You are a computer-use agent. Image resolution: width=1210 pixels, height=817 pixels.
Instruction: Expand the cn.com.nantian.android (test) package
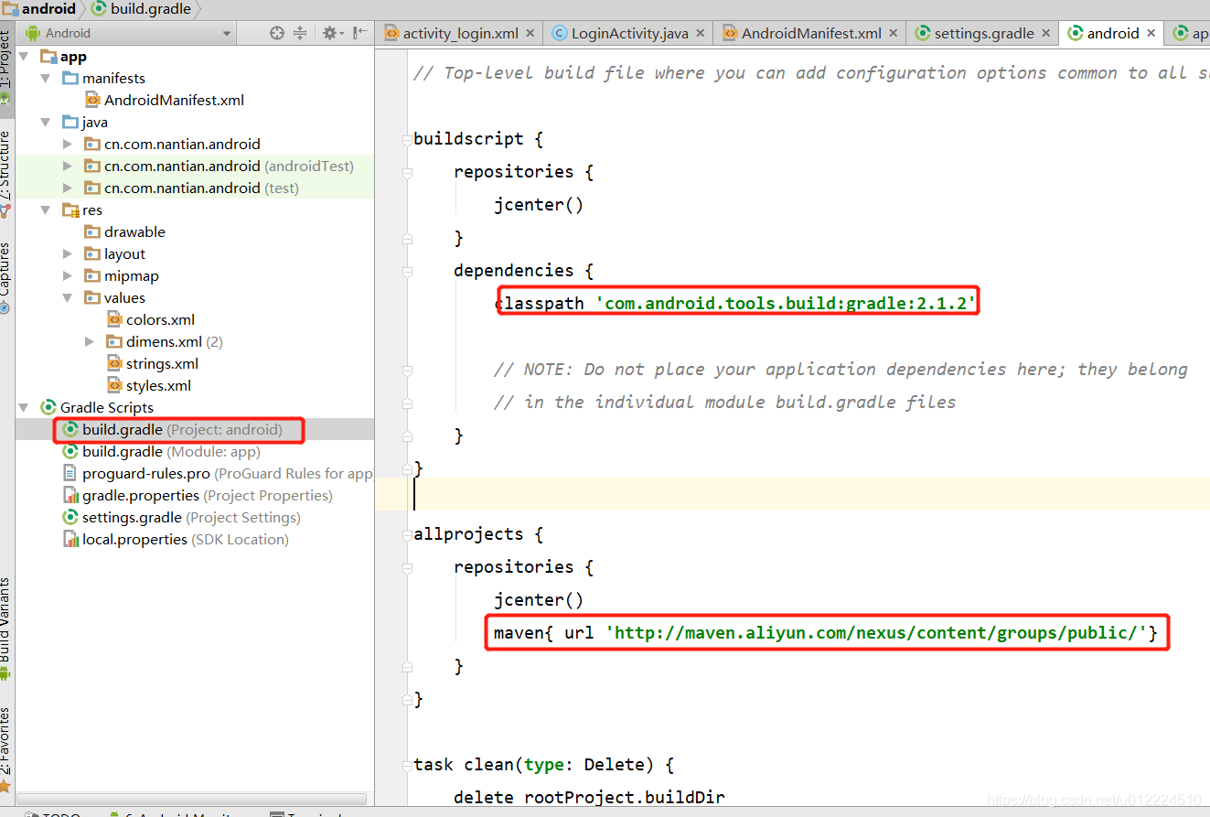68,188
